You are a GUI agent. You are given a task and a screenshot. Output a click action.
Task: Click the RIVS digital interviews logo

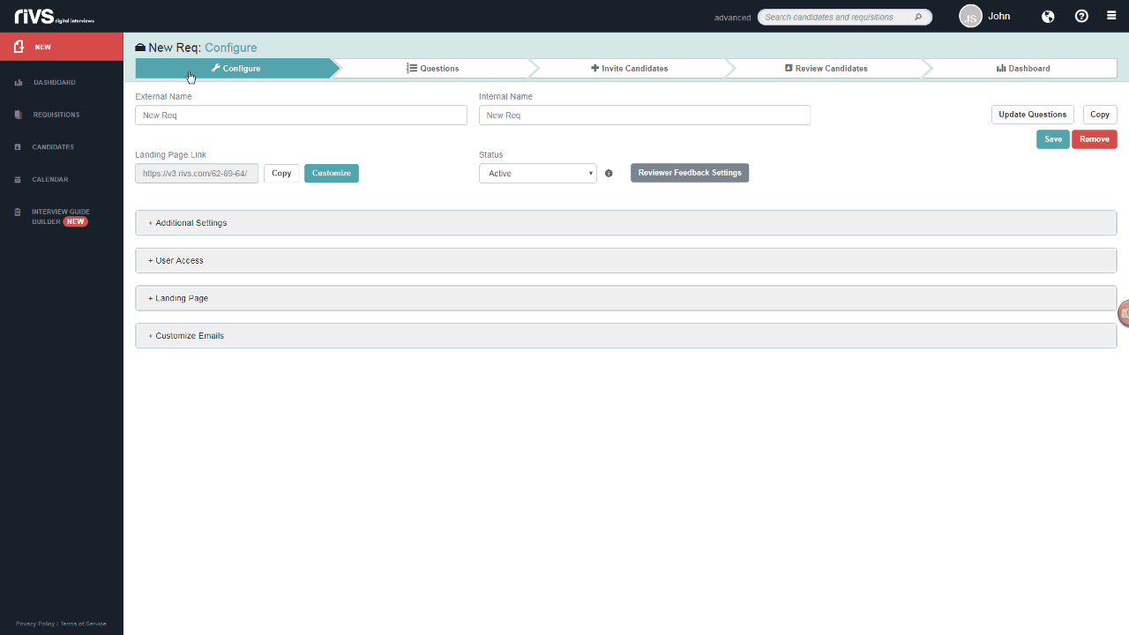coord(55,16)
